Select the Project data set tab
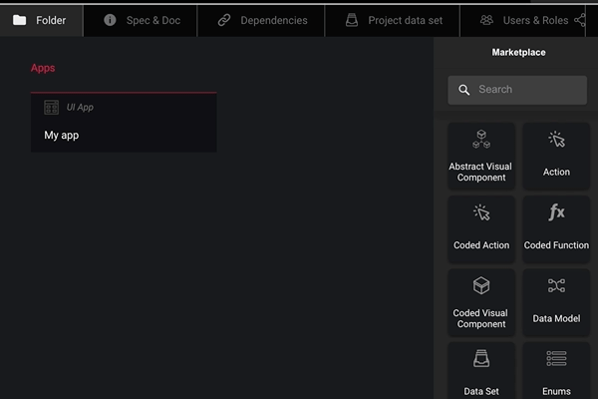The width and height of the screenshot is (598, 399). point(393,20)
